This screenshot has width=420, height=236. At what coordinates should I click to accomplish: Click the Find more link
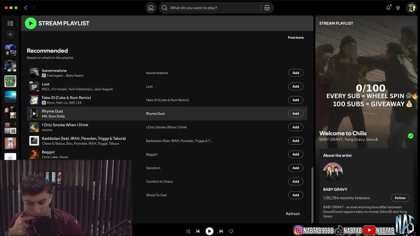[296, 38]
